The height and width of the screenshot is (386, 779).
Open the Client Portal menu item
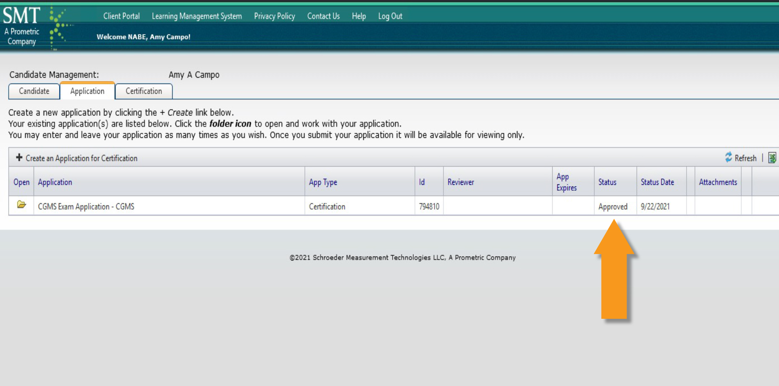[122, 16]
